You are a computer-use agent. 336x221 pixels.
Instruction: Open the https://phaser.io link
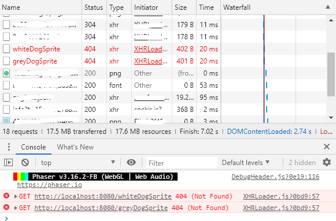(x=50, y=185)
